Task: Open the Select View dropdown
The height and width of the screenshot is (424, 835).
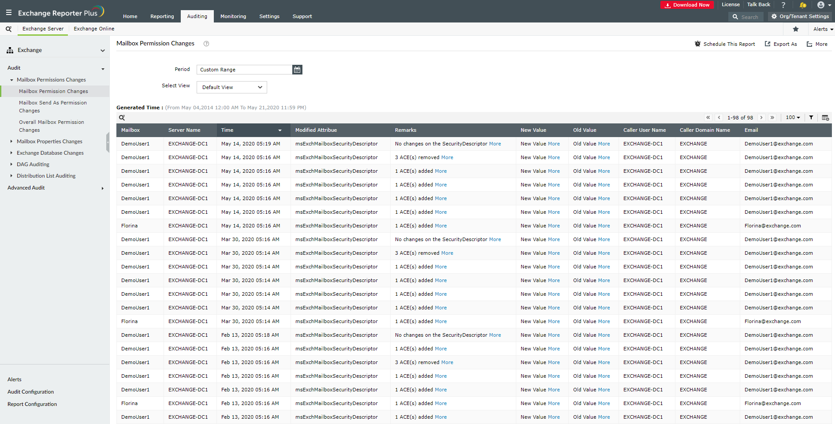Action: click(x=231, y=87)
